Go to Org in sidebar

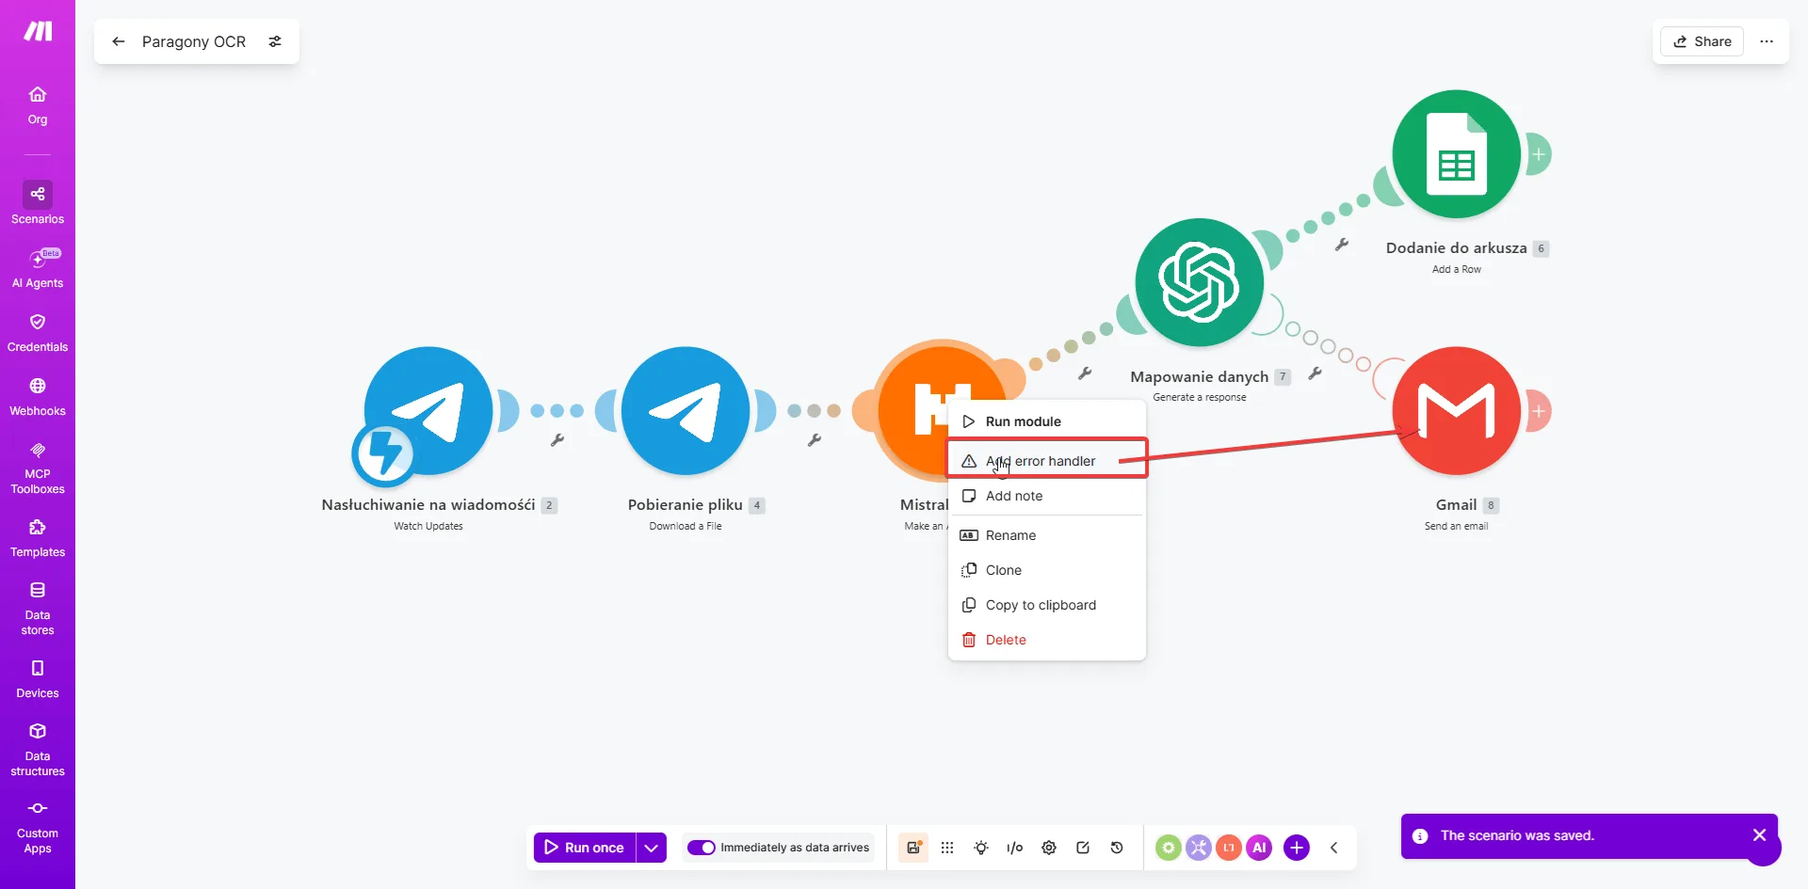click(38, 105)
